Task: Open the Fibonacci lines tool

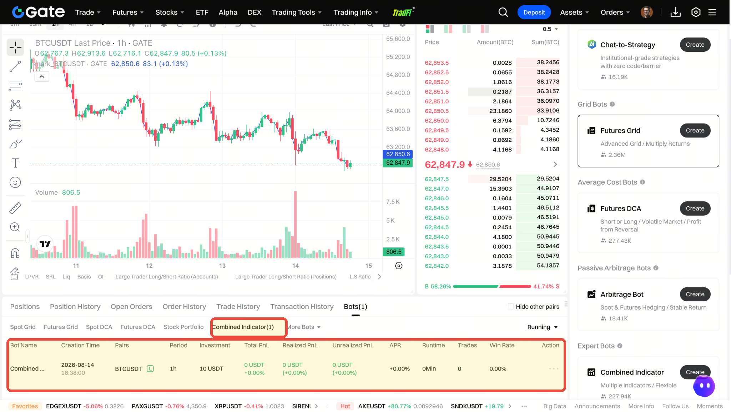Action: [x=15, y=86]
